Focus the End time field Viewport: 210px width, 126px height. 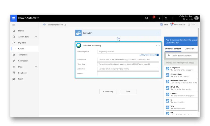coord(128,64)
